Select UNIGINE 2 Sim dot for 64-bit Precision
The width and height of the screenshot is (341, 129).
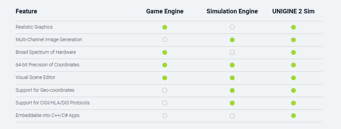coord(293,65)
